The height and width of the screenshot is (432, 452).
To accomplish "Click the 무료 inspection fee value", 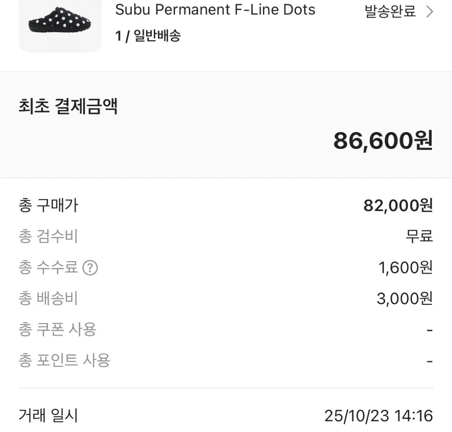I will tap(419, 237).
